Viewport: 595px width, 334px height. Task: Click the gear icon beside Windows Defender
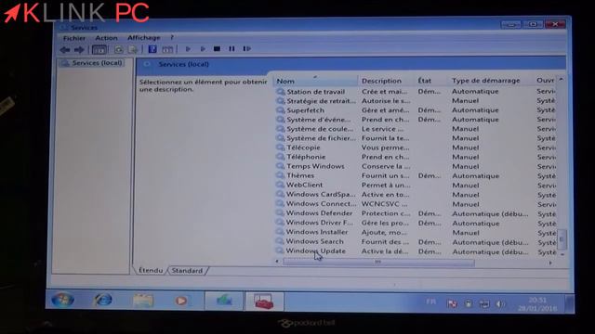pyautogui.click(x=280, y=213)
